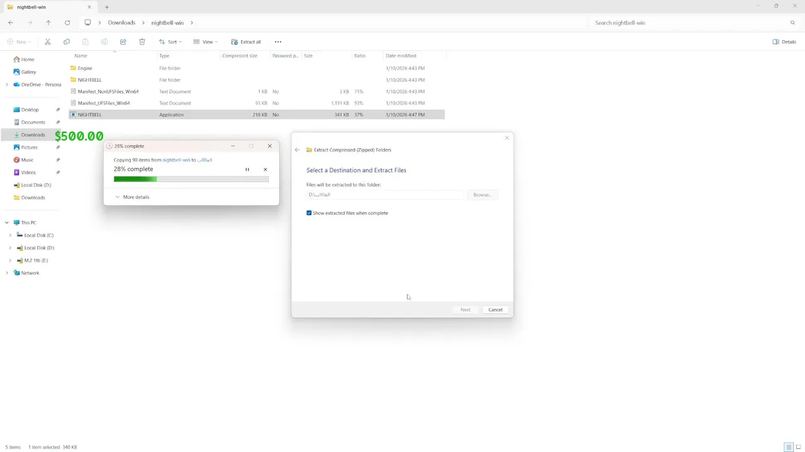
Task: Expand More details in the copy dialog
Action: (132, 197)
